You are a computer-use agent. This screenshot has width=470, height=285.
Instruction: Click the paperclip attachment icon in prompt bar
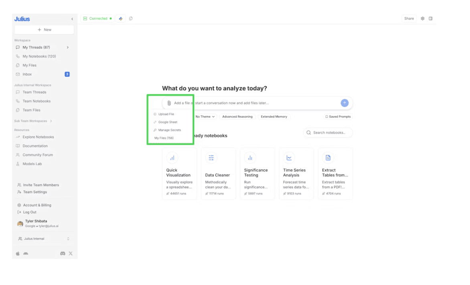169,102
